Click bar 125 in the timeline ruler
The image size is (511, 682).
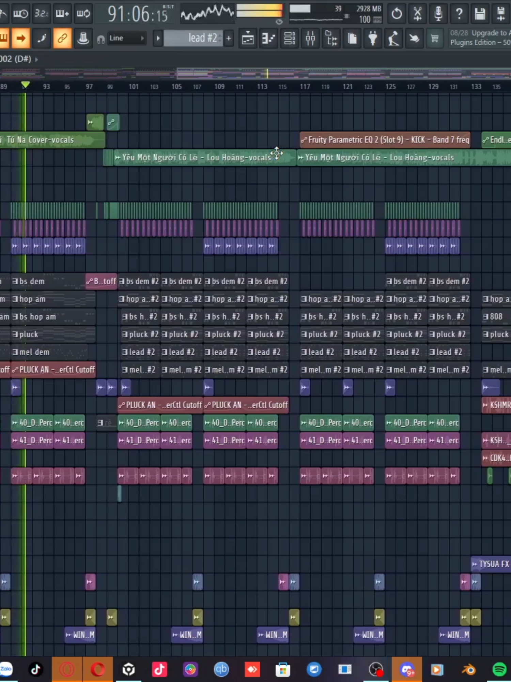(x=390, y=87)
